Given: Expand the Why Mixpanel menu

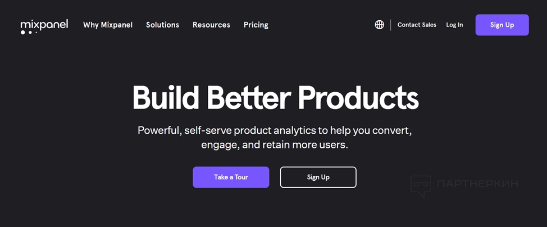Looking at the screenshot, I should (108, 25).
